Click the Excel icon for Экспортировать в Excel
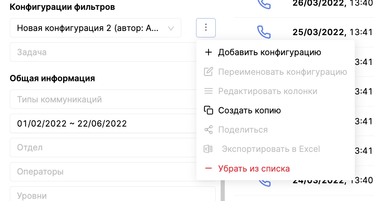 pos(208,149)
